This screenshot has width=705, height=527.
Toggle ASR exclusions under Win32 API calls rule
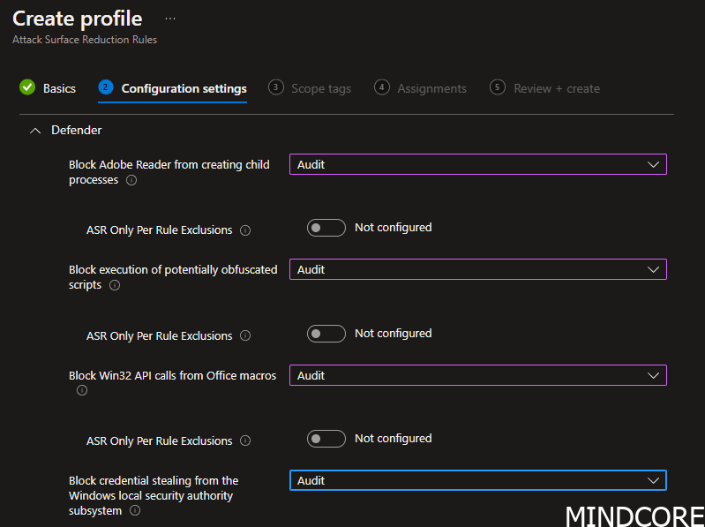tap(326, 439)
